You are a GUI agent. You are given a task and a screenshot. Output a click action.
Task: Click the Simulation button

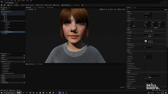57,5
